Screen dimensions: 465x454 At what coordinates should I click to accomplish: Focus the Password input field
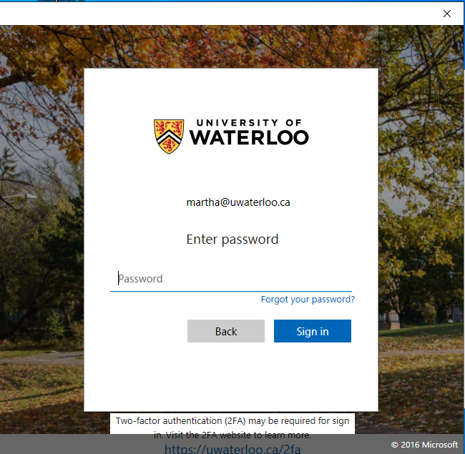pos(231,279)
